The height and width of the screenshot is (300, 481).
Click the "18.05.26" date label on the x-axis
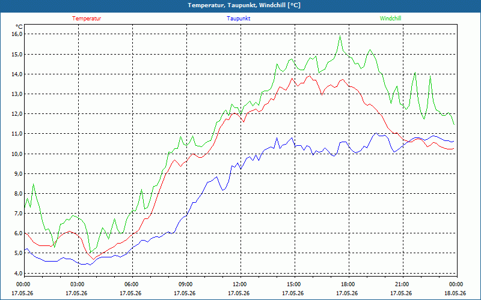point(455,293)
